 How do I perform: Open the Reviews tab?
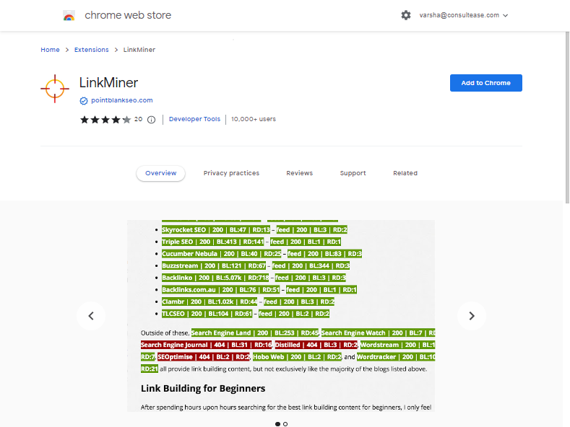click(300, 173)
